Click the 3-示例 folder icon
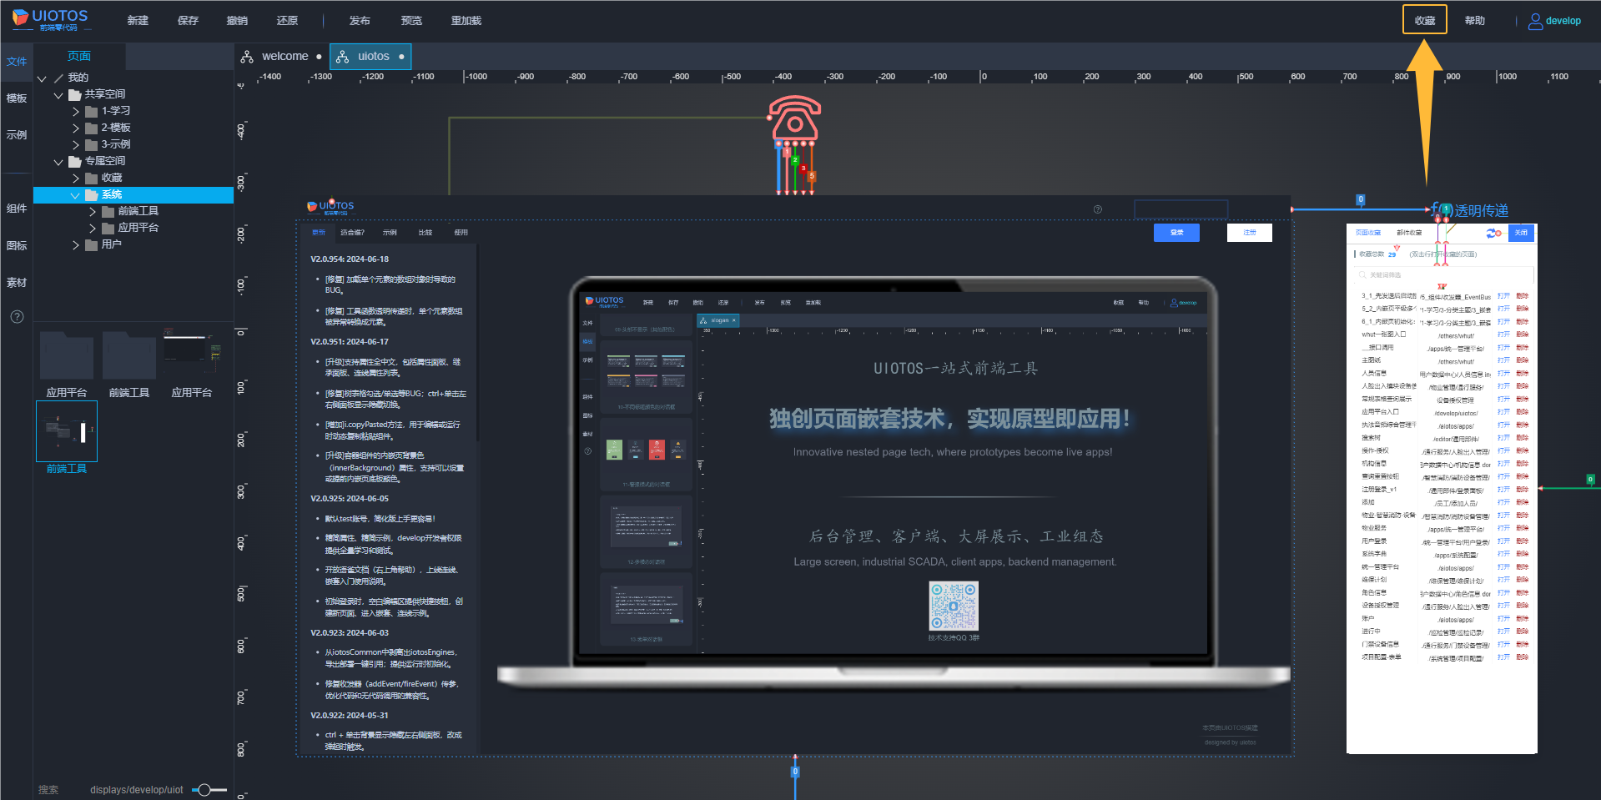Image resolution: width=1601 pixels, height=800 pixels. 92,144
